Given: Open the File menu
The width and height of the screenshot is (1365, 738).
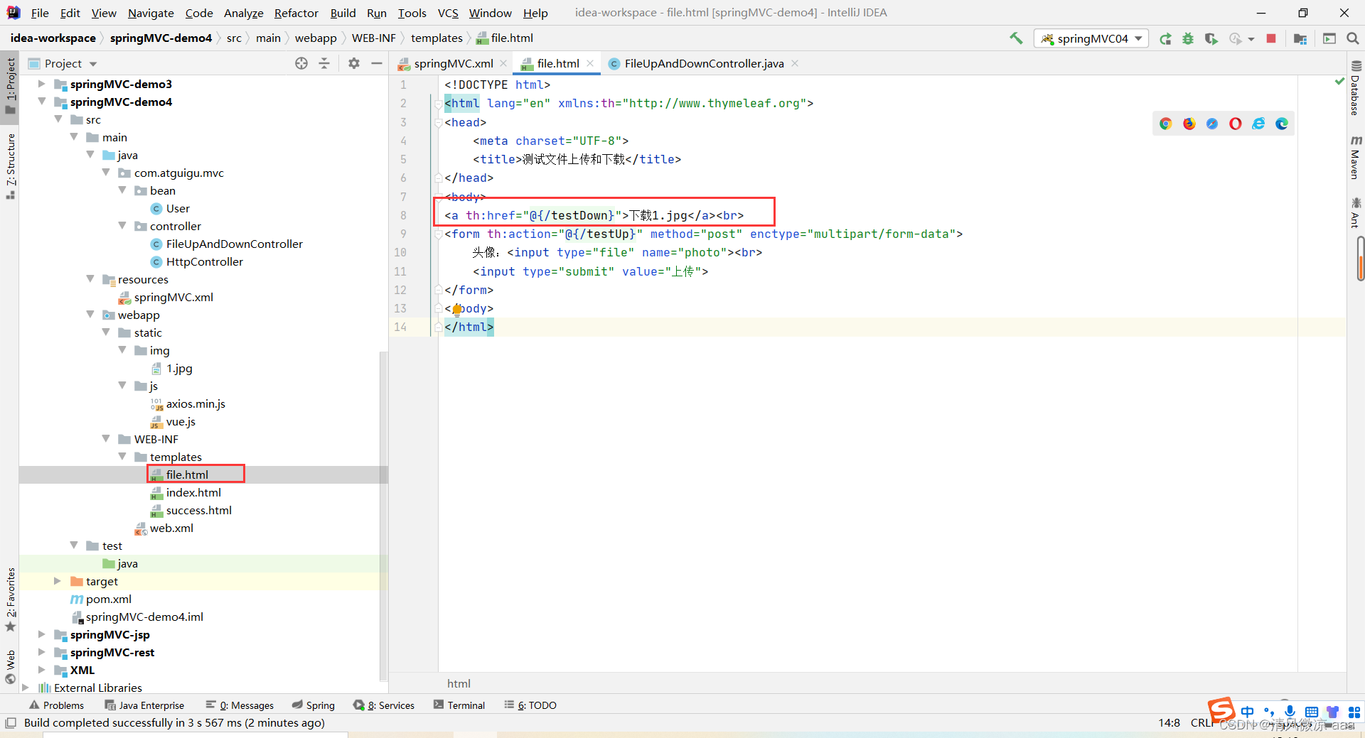Looking at the screenshot, I should pyautogui.click(x=40, y=13).
